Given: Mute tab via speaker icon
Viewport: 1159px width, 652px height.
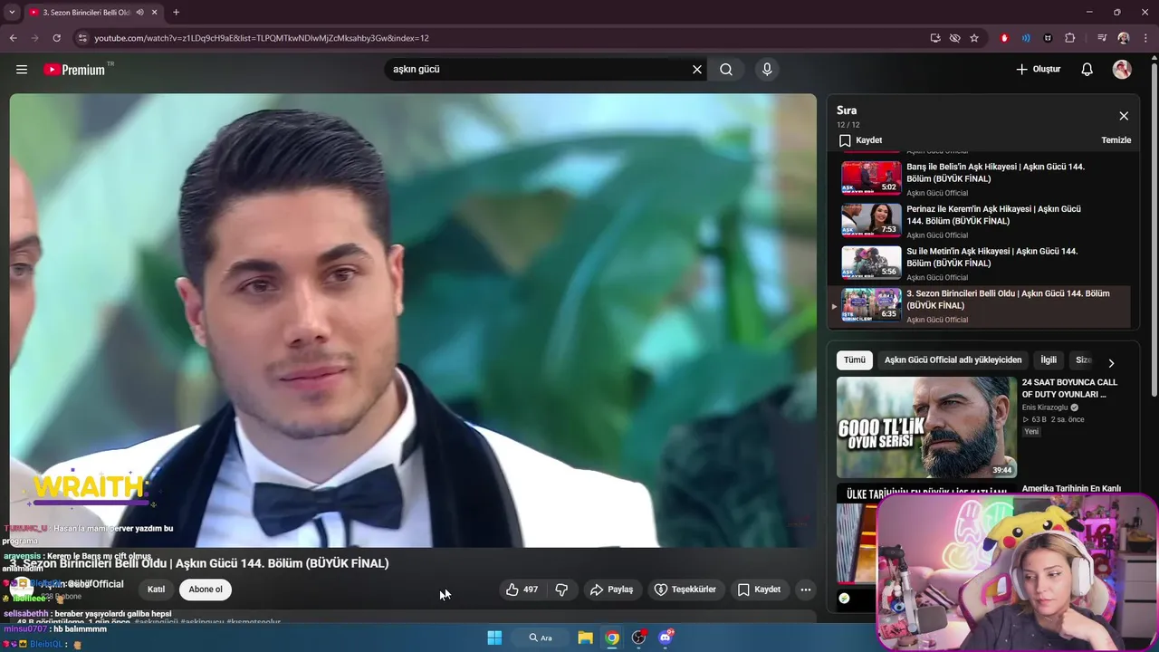Looking at the screenshot, I should tap(139, 13).
